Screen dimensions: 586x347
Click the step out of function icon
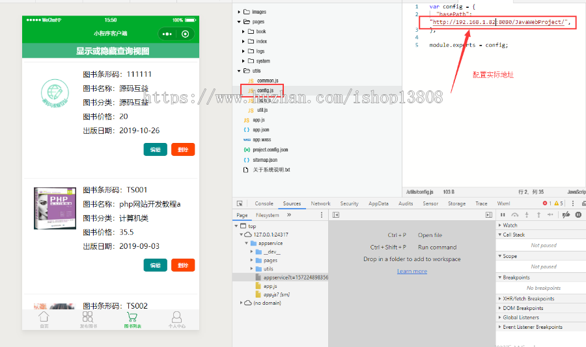(x=538, y=215)
